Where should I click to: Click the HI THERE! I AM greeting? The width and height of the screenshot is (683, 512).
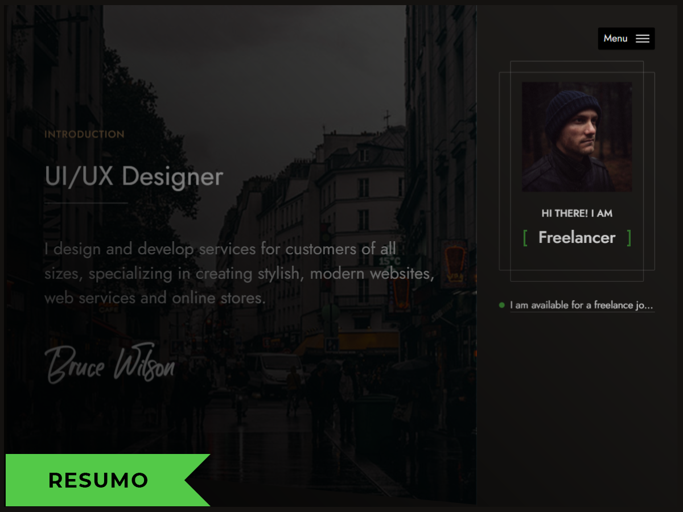pos(577,213)
